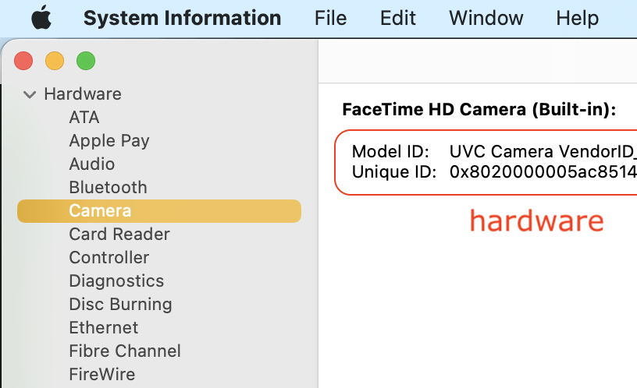Viewport: 637px width, 388px height.
Task: Click the System Information app menu
Action: (182, 18)
